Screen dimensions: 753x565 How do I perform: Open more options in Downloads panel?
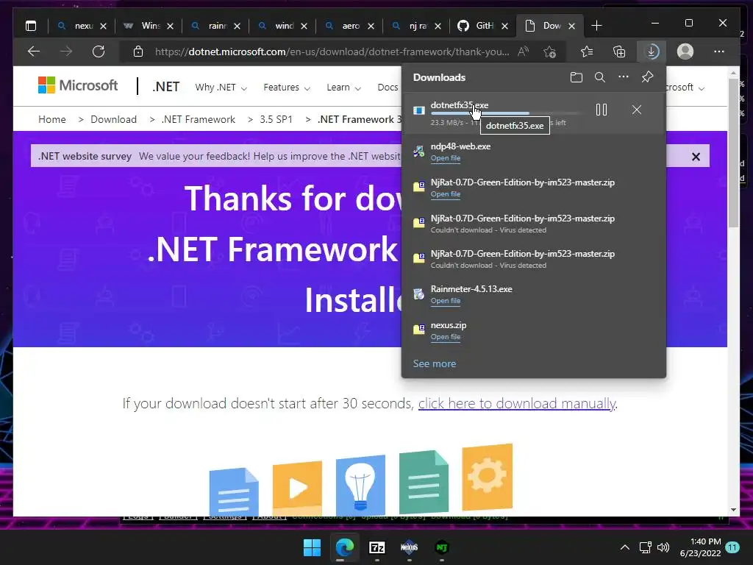(x=624, y=77)
